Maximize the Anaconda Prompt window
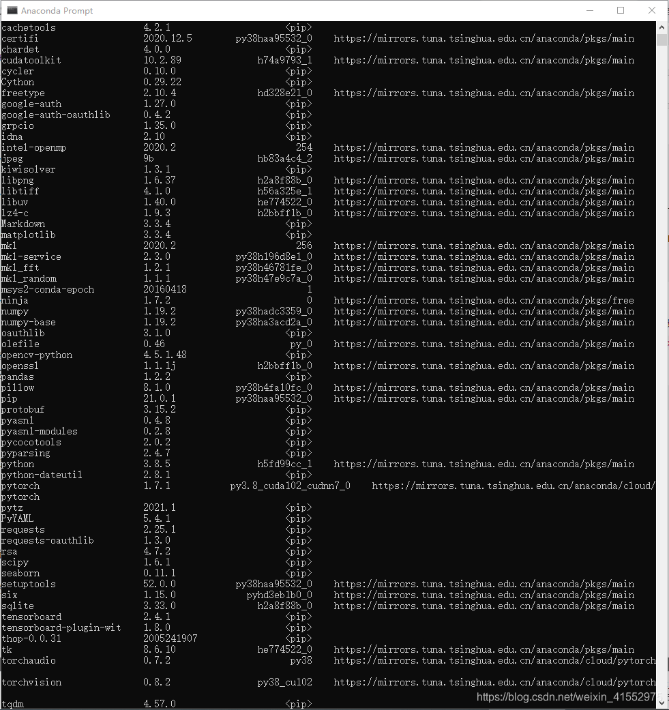Viewport: 669px width, 710px height. click(x=621, y=10)
